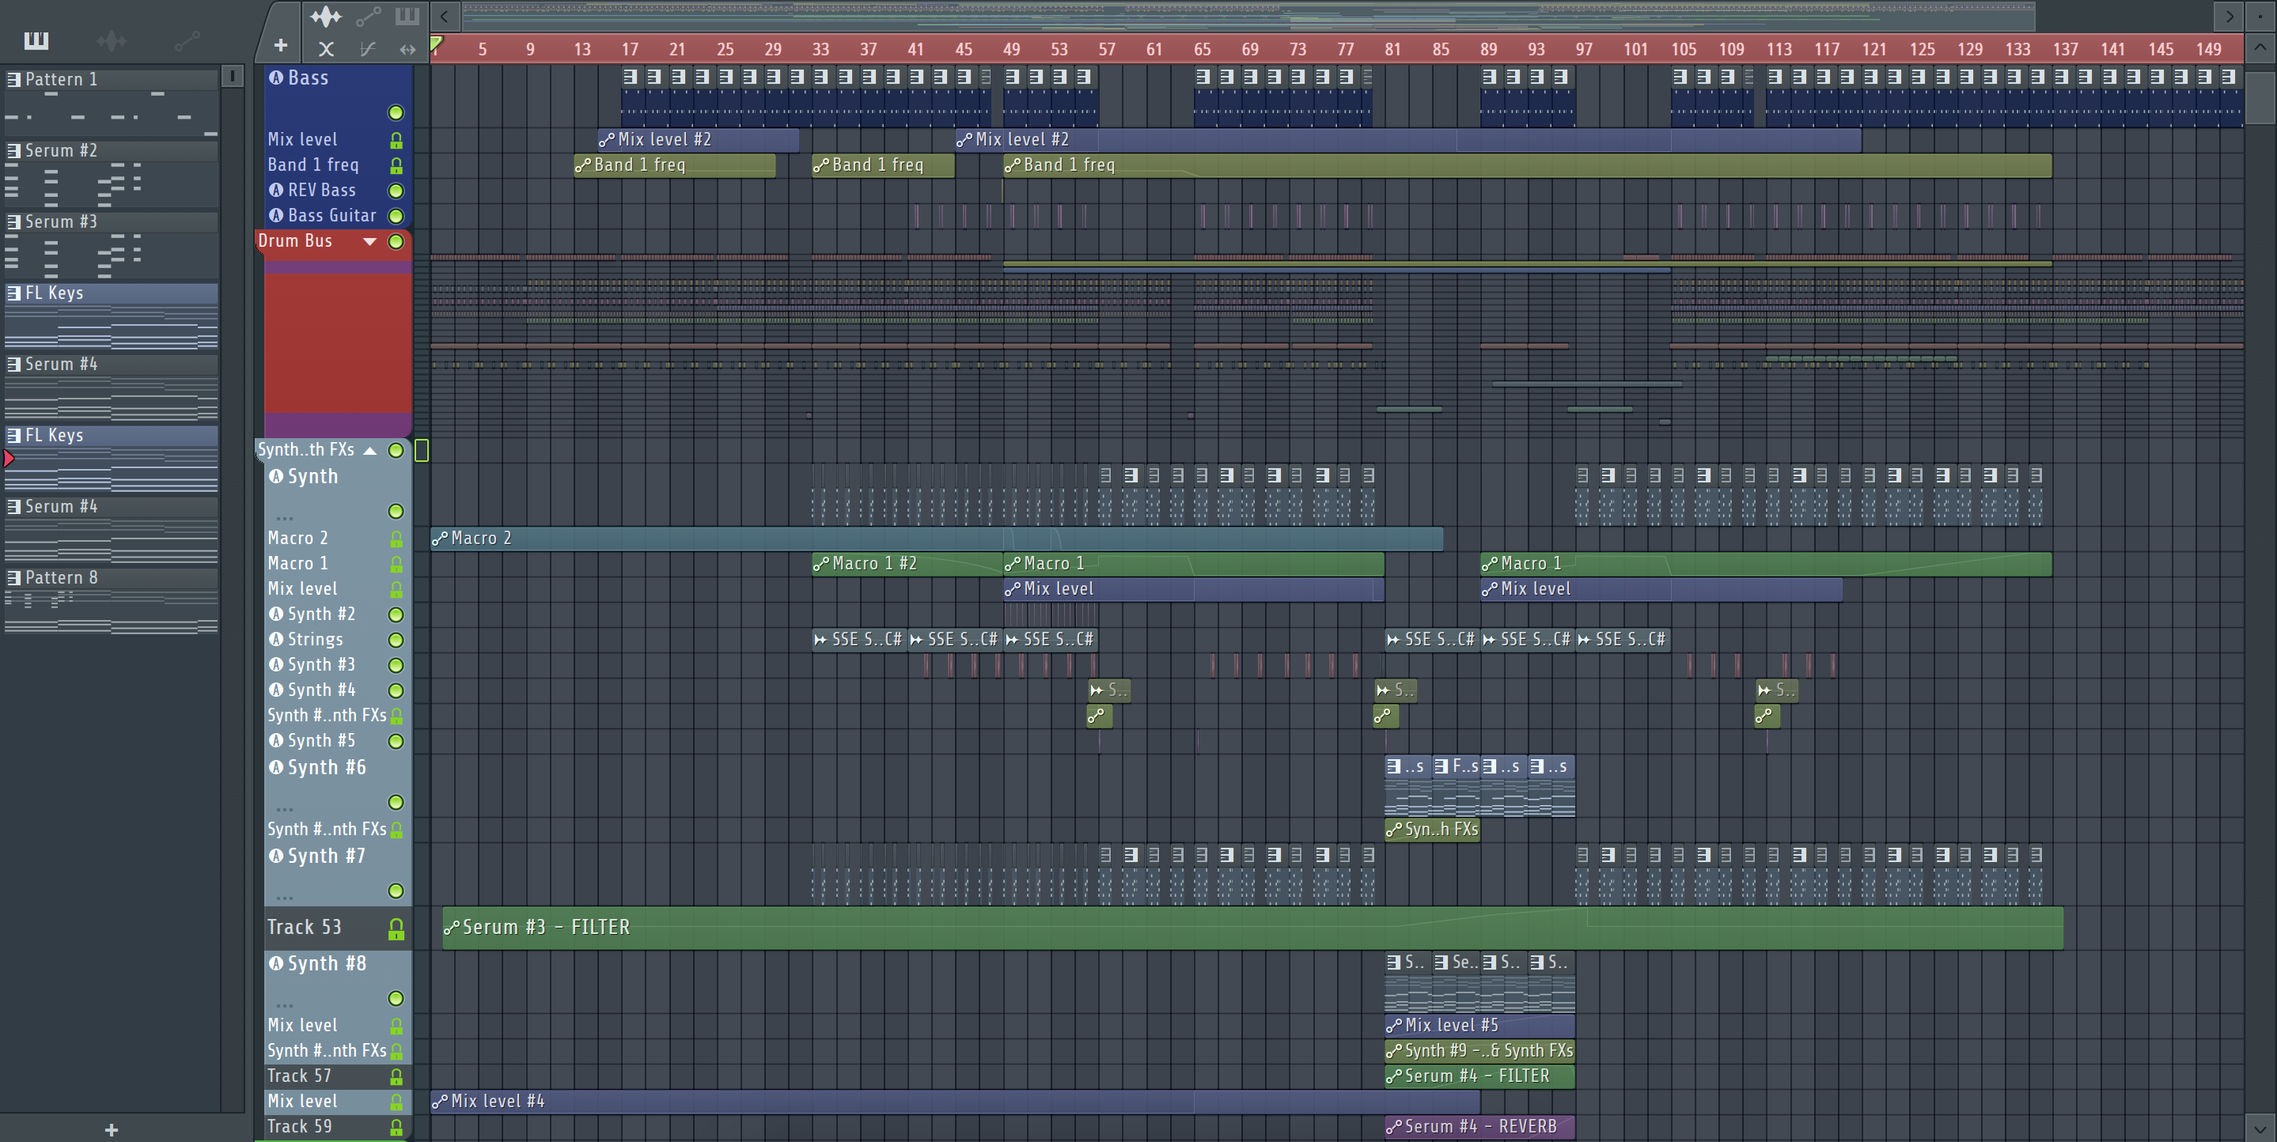Click the lock icon on Macro 2 track

click(396, 539)
